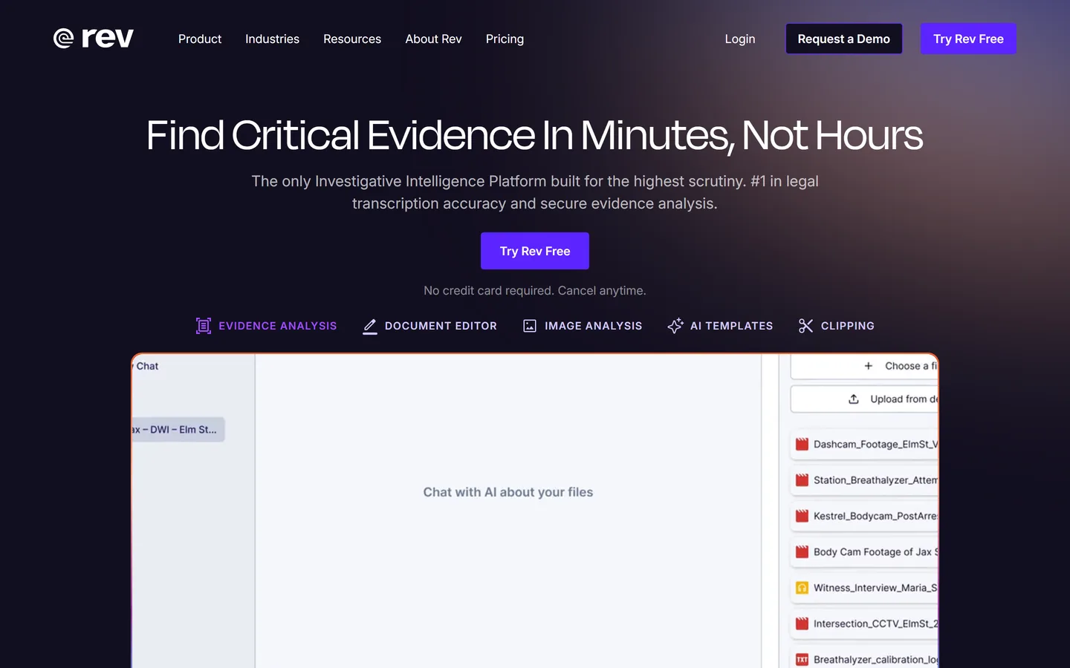Click Body Cam Footage of Jax video icon
Viewport: 1070px width, 668px height.
pyautogui.click(x=802, y=551)
